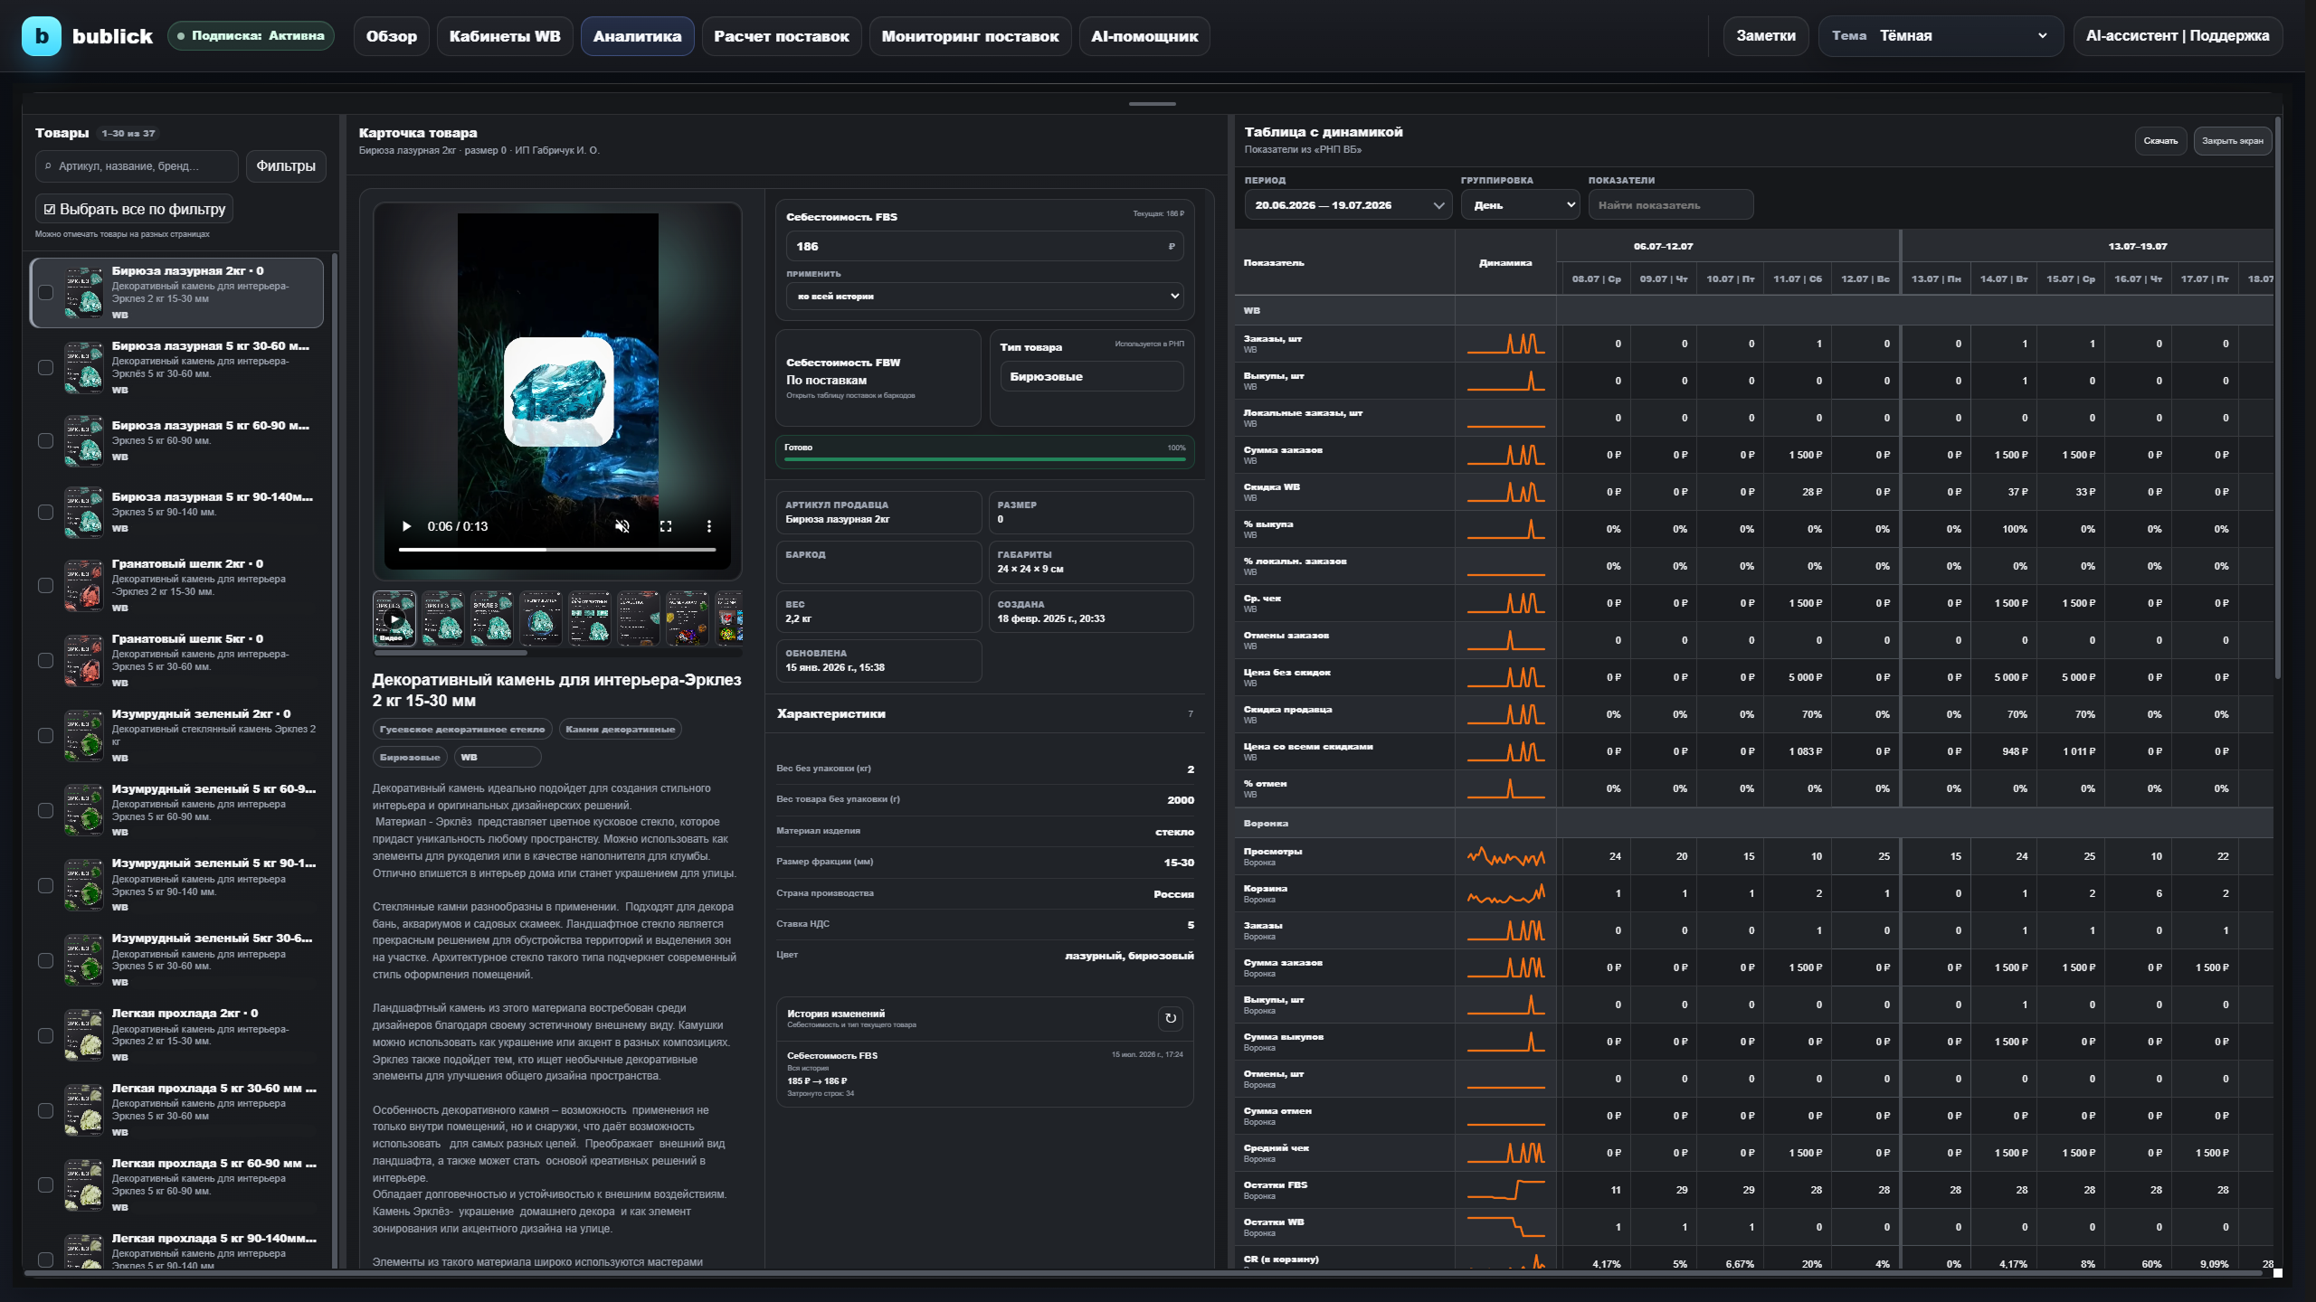Open Легкая прохлада 2кг product thumbnail
The height and width of the screenshot is (1302, 2316).
[x=84, y=1034]
